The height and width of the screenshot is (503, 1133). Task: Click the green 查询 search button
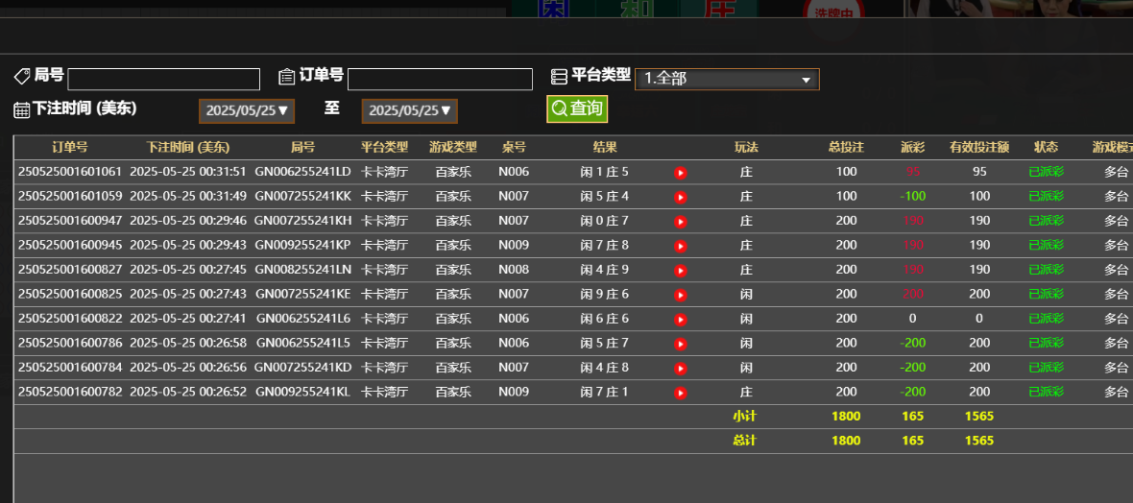pos(577,108)
